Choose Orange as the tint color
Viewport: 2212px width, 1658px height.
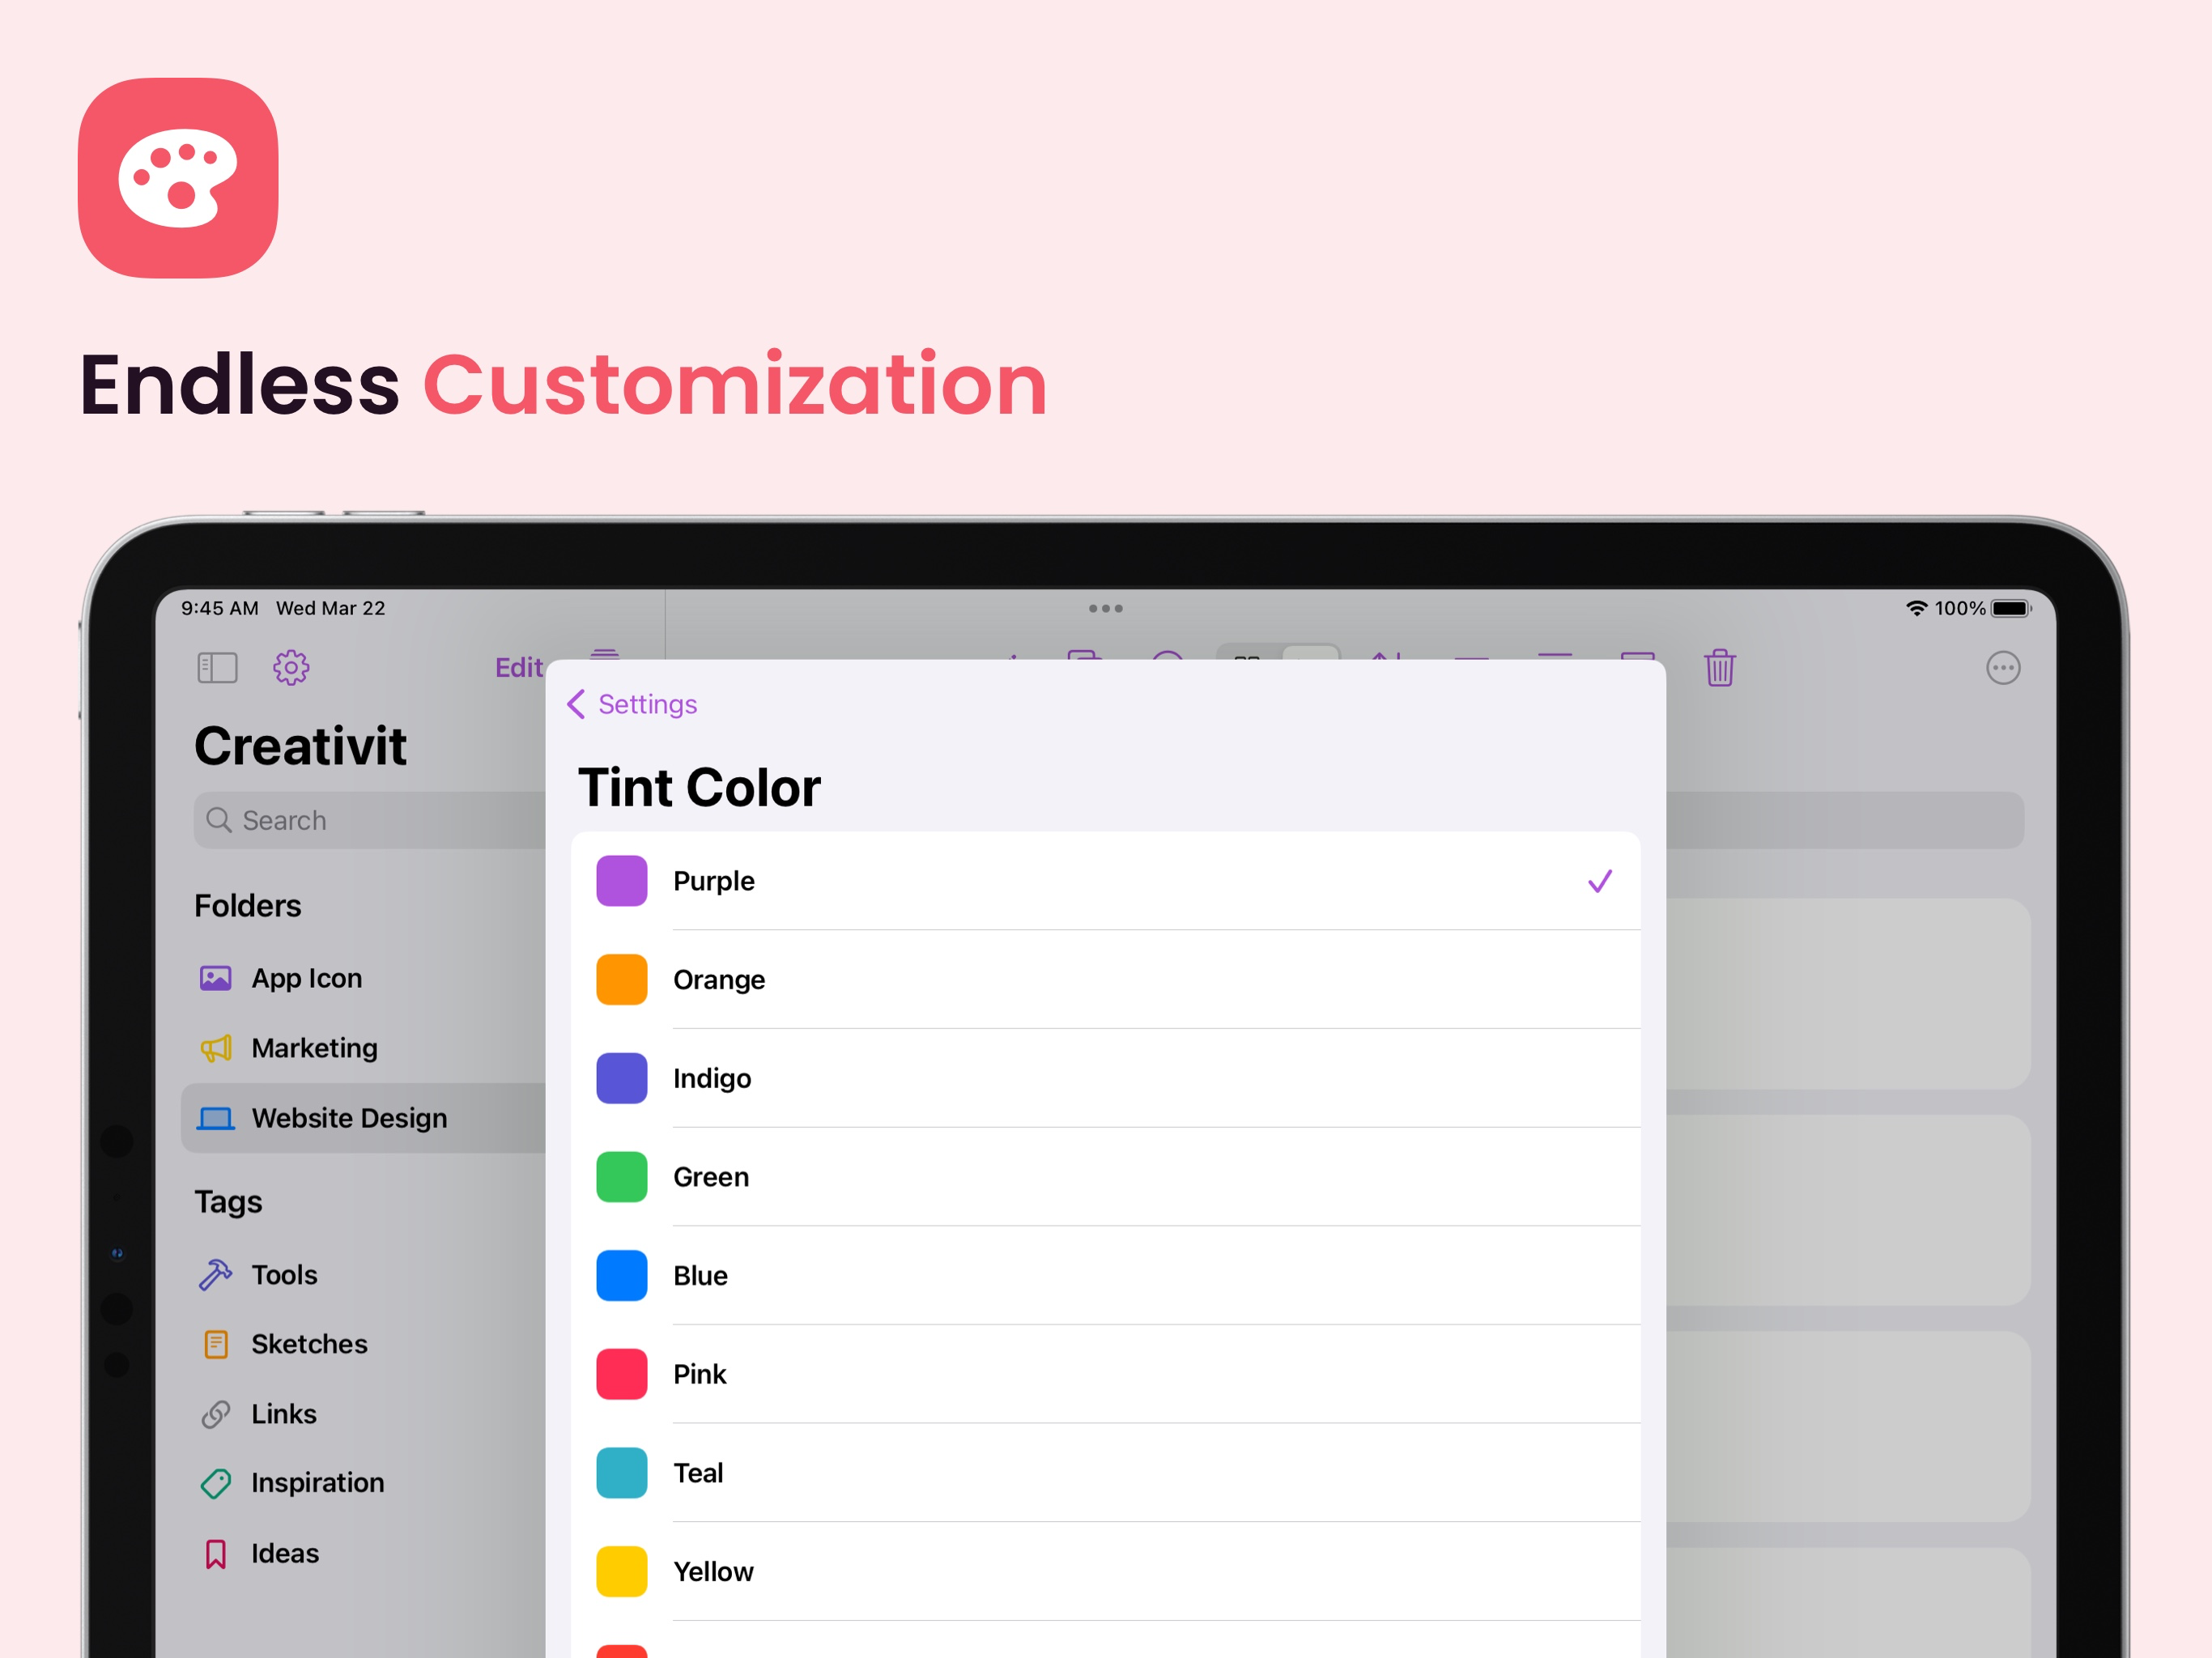click(x=1105, y=979)
